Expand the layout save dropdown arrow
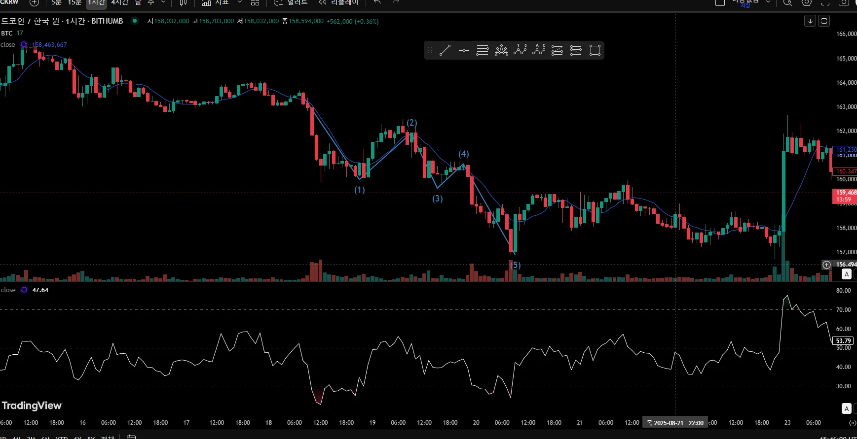 point(768,2)
